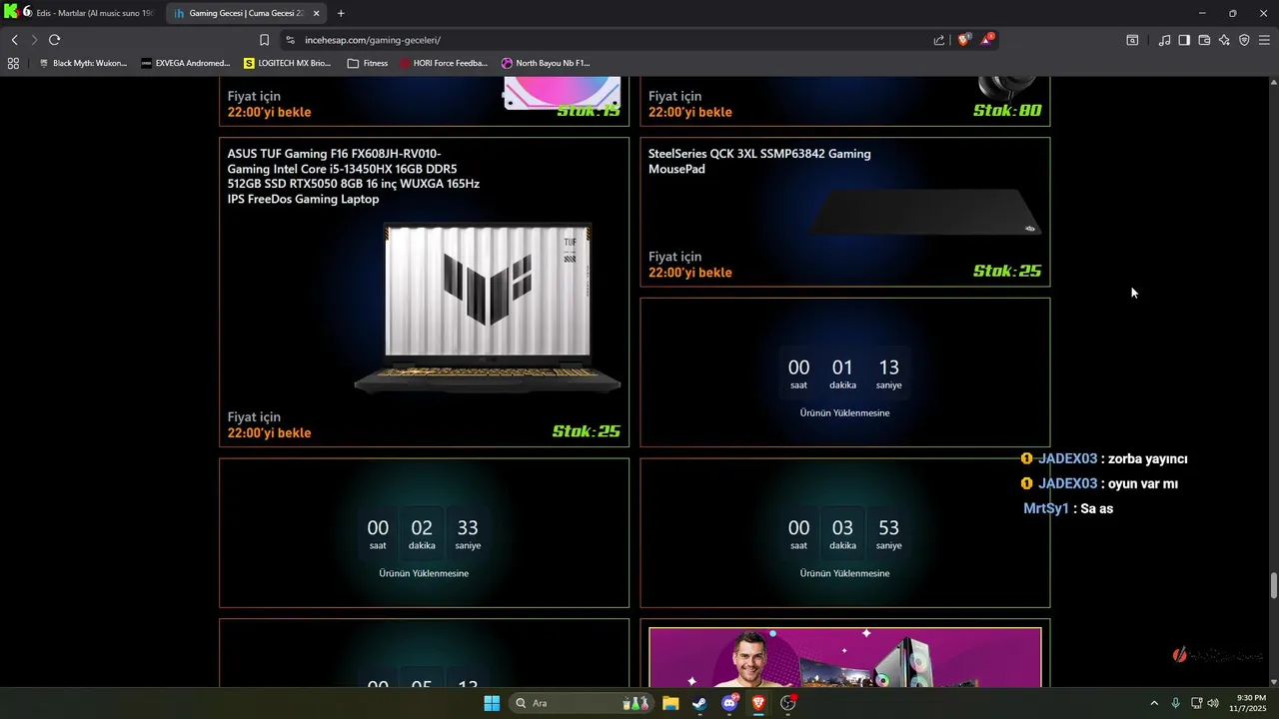Screen dimensions: 1279x719
Task: Reload the page with the refresh icon
Action: pos(54,40)
